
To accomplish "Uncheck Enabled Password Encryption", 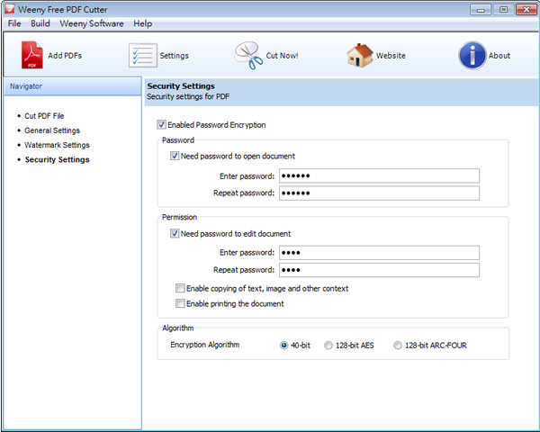I will pyautogui.click(x=161, y=124).
